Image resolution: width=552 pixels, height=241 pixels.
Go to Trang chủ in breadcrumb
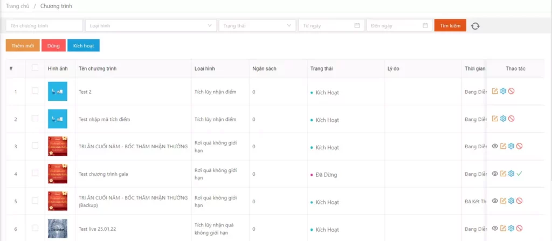[x=17, y=6]
